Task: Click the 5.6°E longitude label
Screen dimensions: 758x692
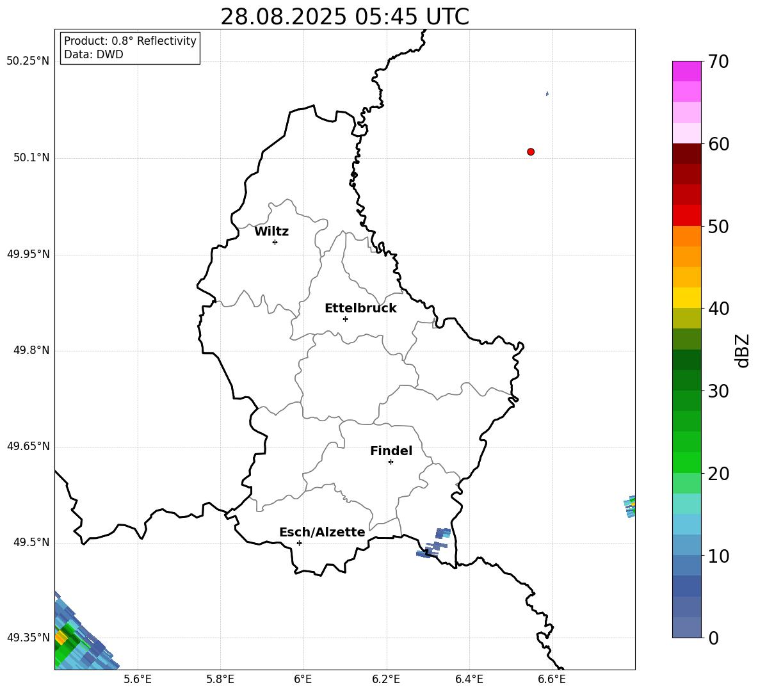Action: [138, 680]
